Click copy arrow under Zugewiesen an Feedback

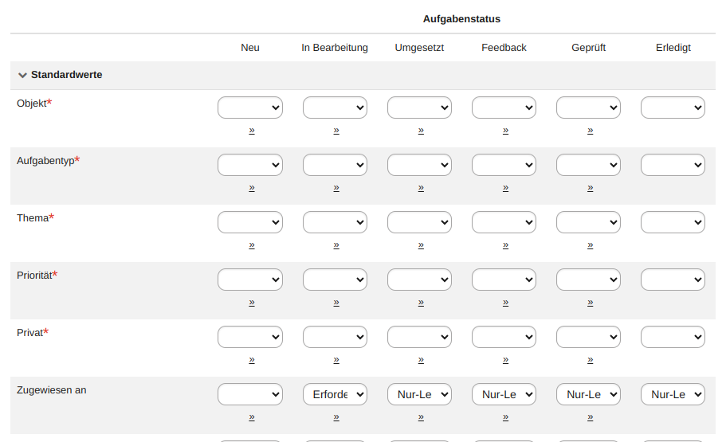click(505, 417)
